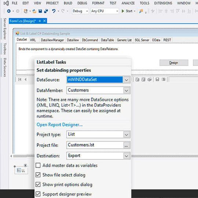Uncheck Support designer preview
Viewport: 198px width, 198px height.
38,194
